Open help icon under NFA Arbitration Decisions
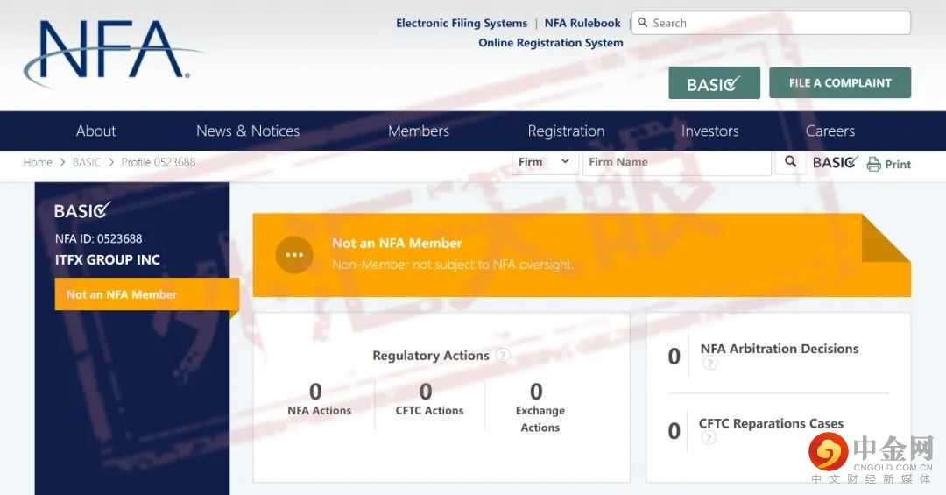Viewport: 946px width, 495px height. coord(710,364)
